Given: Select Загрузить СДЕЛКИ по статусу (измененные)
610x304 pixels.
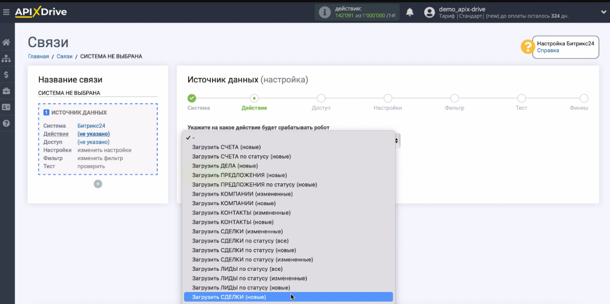Looking at the screenshot, I should 288,260.
